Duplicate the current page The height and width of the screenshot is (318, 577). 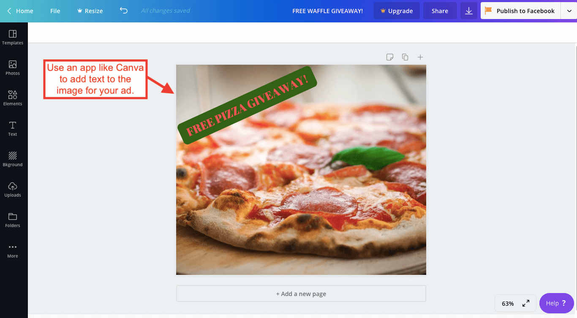pyautogui.click(x=405, y=57)
